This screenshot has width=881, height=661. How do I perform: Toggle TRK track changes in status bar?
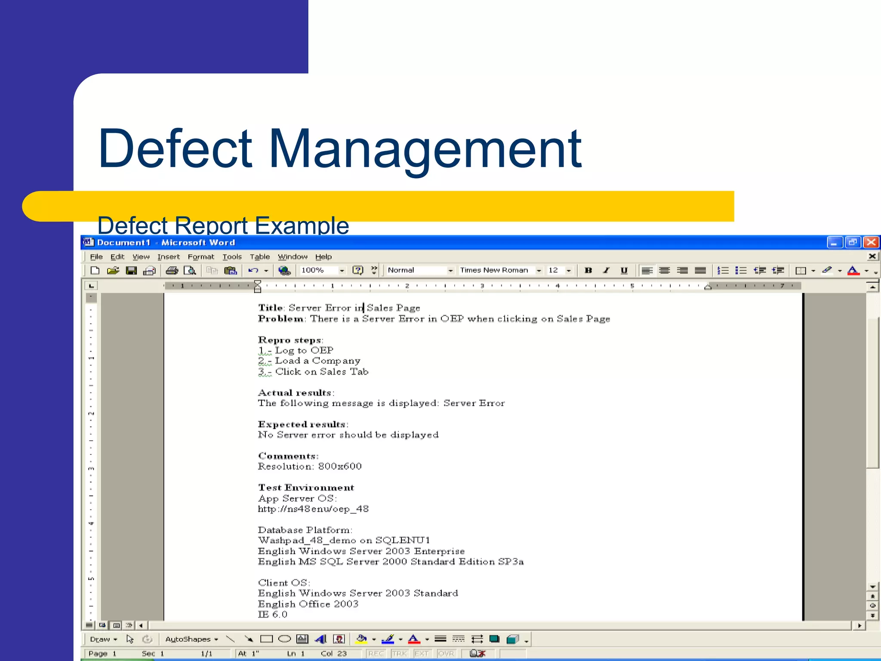tap(400, 653)
